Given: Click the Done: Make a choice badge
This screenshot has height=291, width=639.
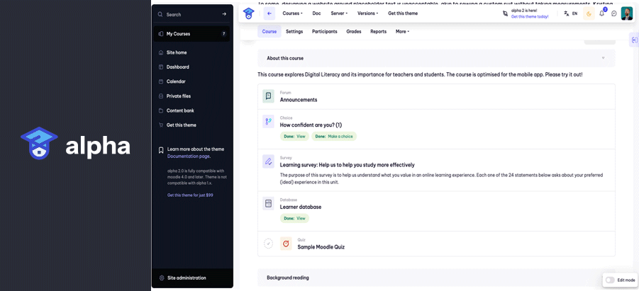Looking at the screenshot, I should pyautogui.click(x=334, y=137).
